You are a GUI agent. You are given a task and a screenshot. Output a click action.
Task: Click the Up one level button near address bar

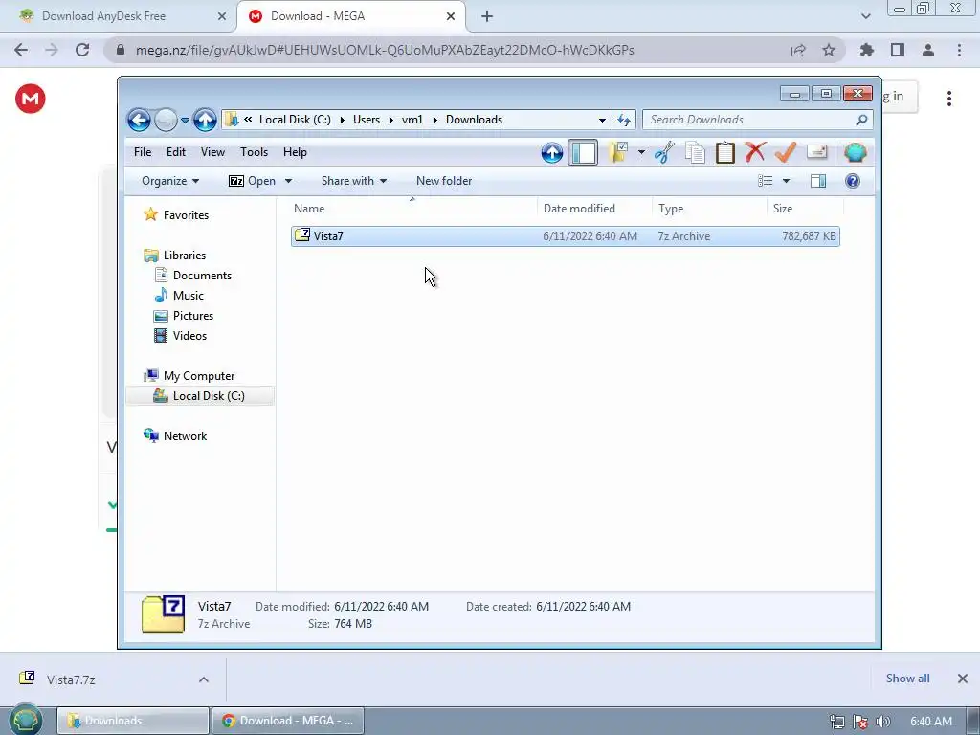(x=205, y=120)
